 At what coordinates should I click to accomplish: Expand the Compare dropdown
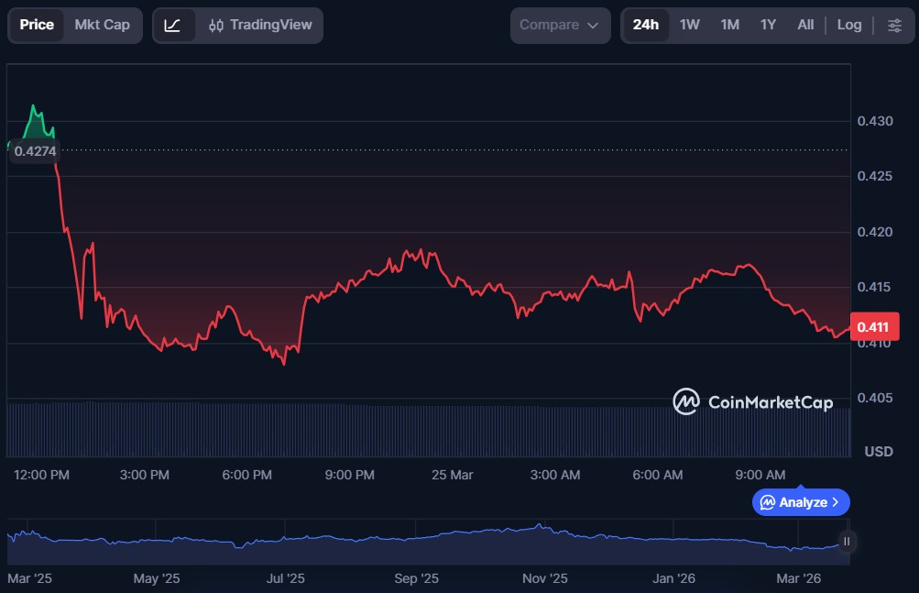[560, 25]
